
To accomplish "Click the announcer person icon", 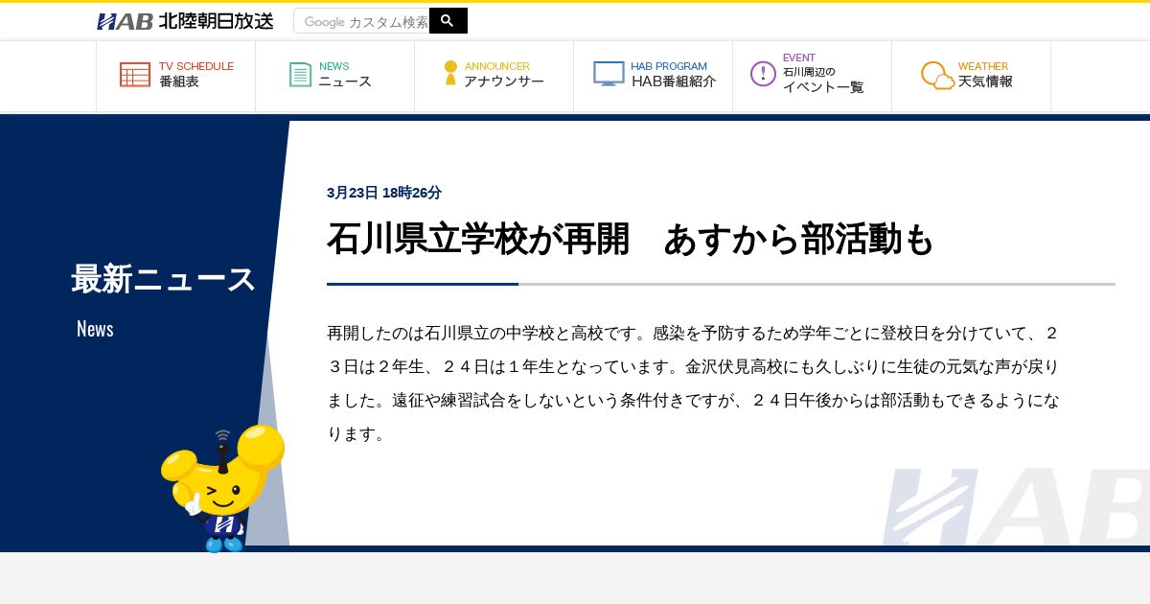I will 450,73.
